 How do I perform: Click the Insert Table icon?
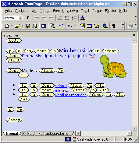coord(89,26)
